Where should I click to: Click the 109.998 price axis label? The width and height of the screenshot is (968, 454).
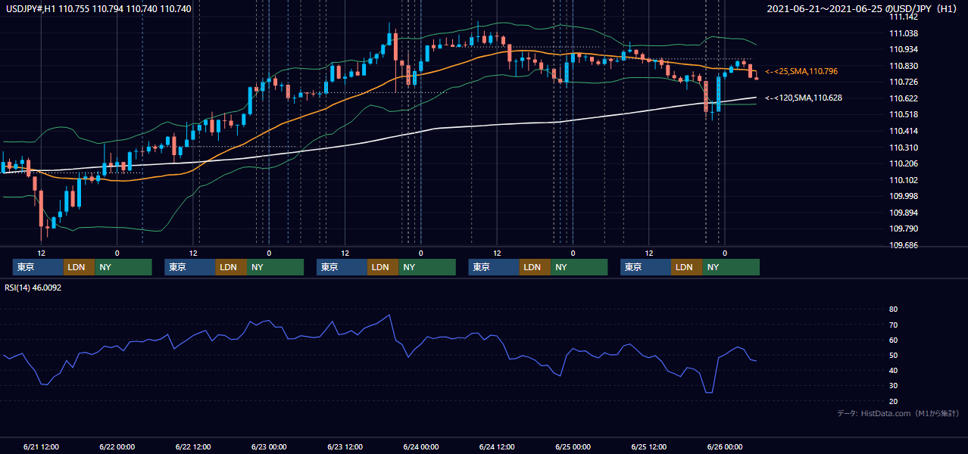tap(904, 196)
